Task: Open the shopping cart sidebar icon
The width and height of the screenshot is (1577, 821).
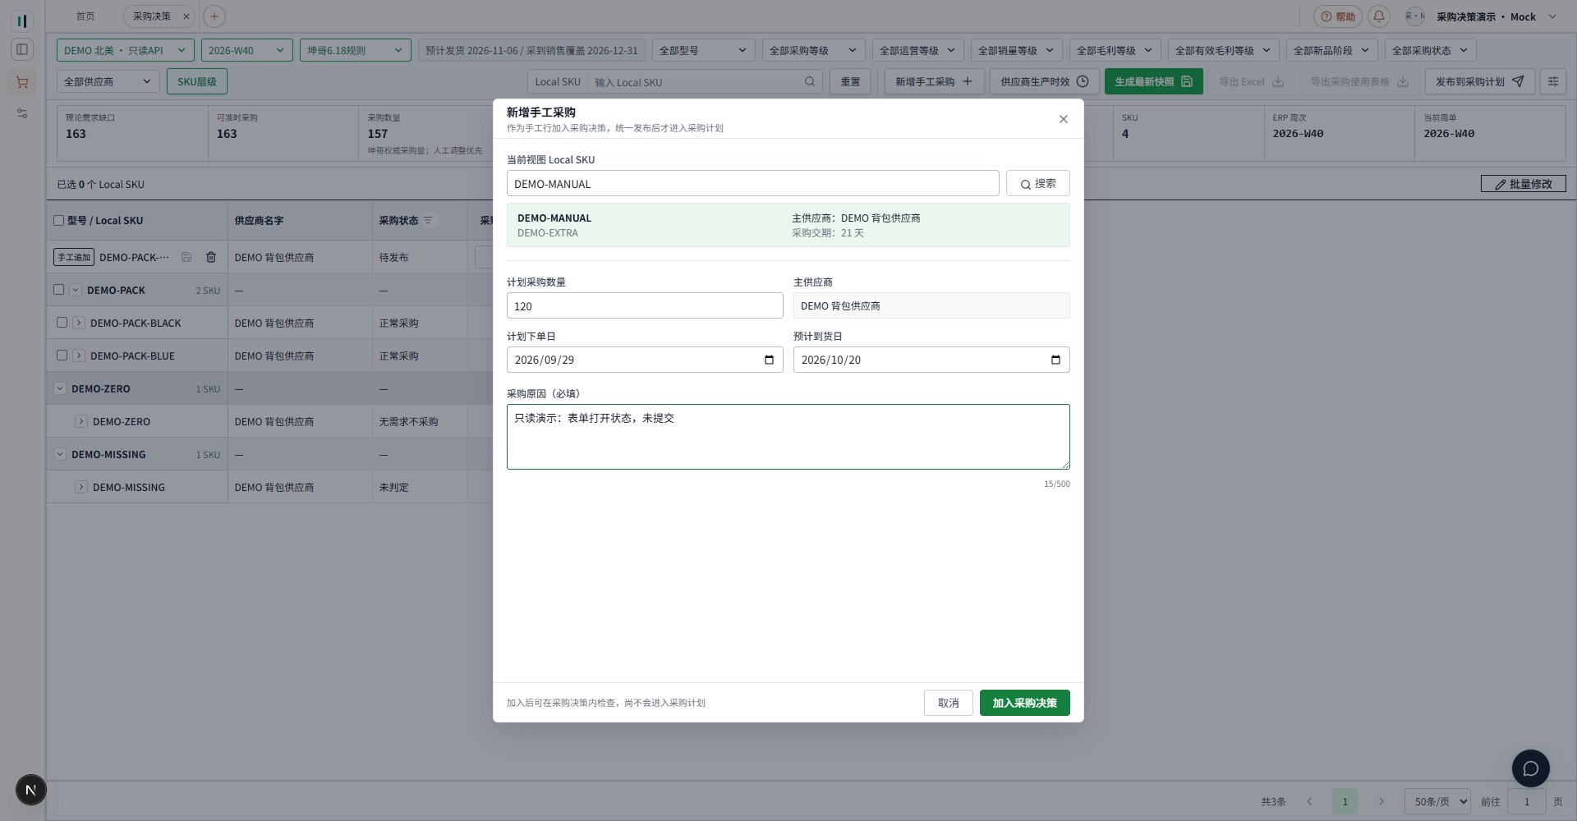Action: pos(22,82)
